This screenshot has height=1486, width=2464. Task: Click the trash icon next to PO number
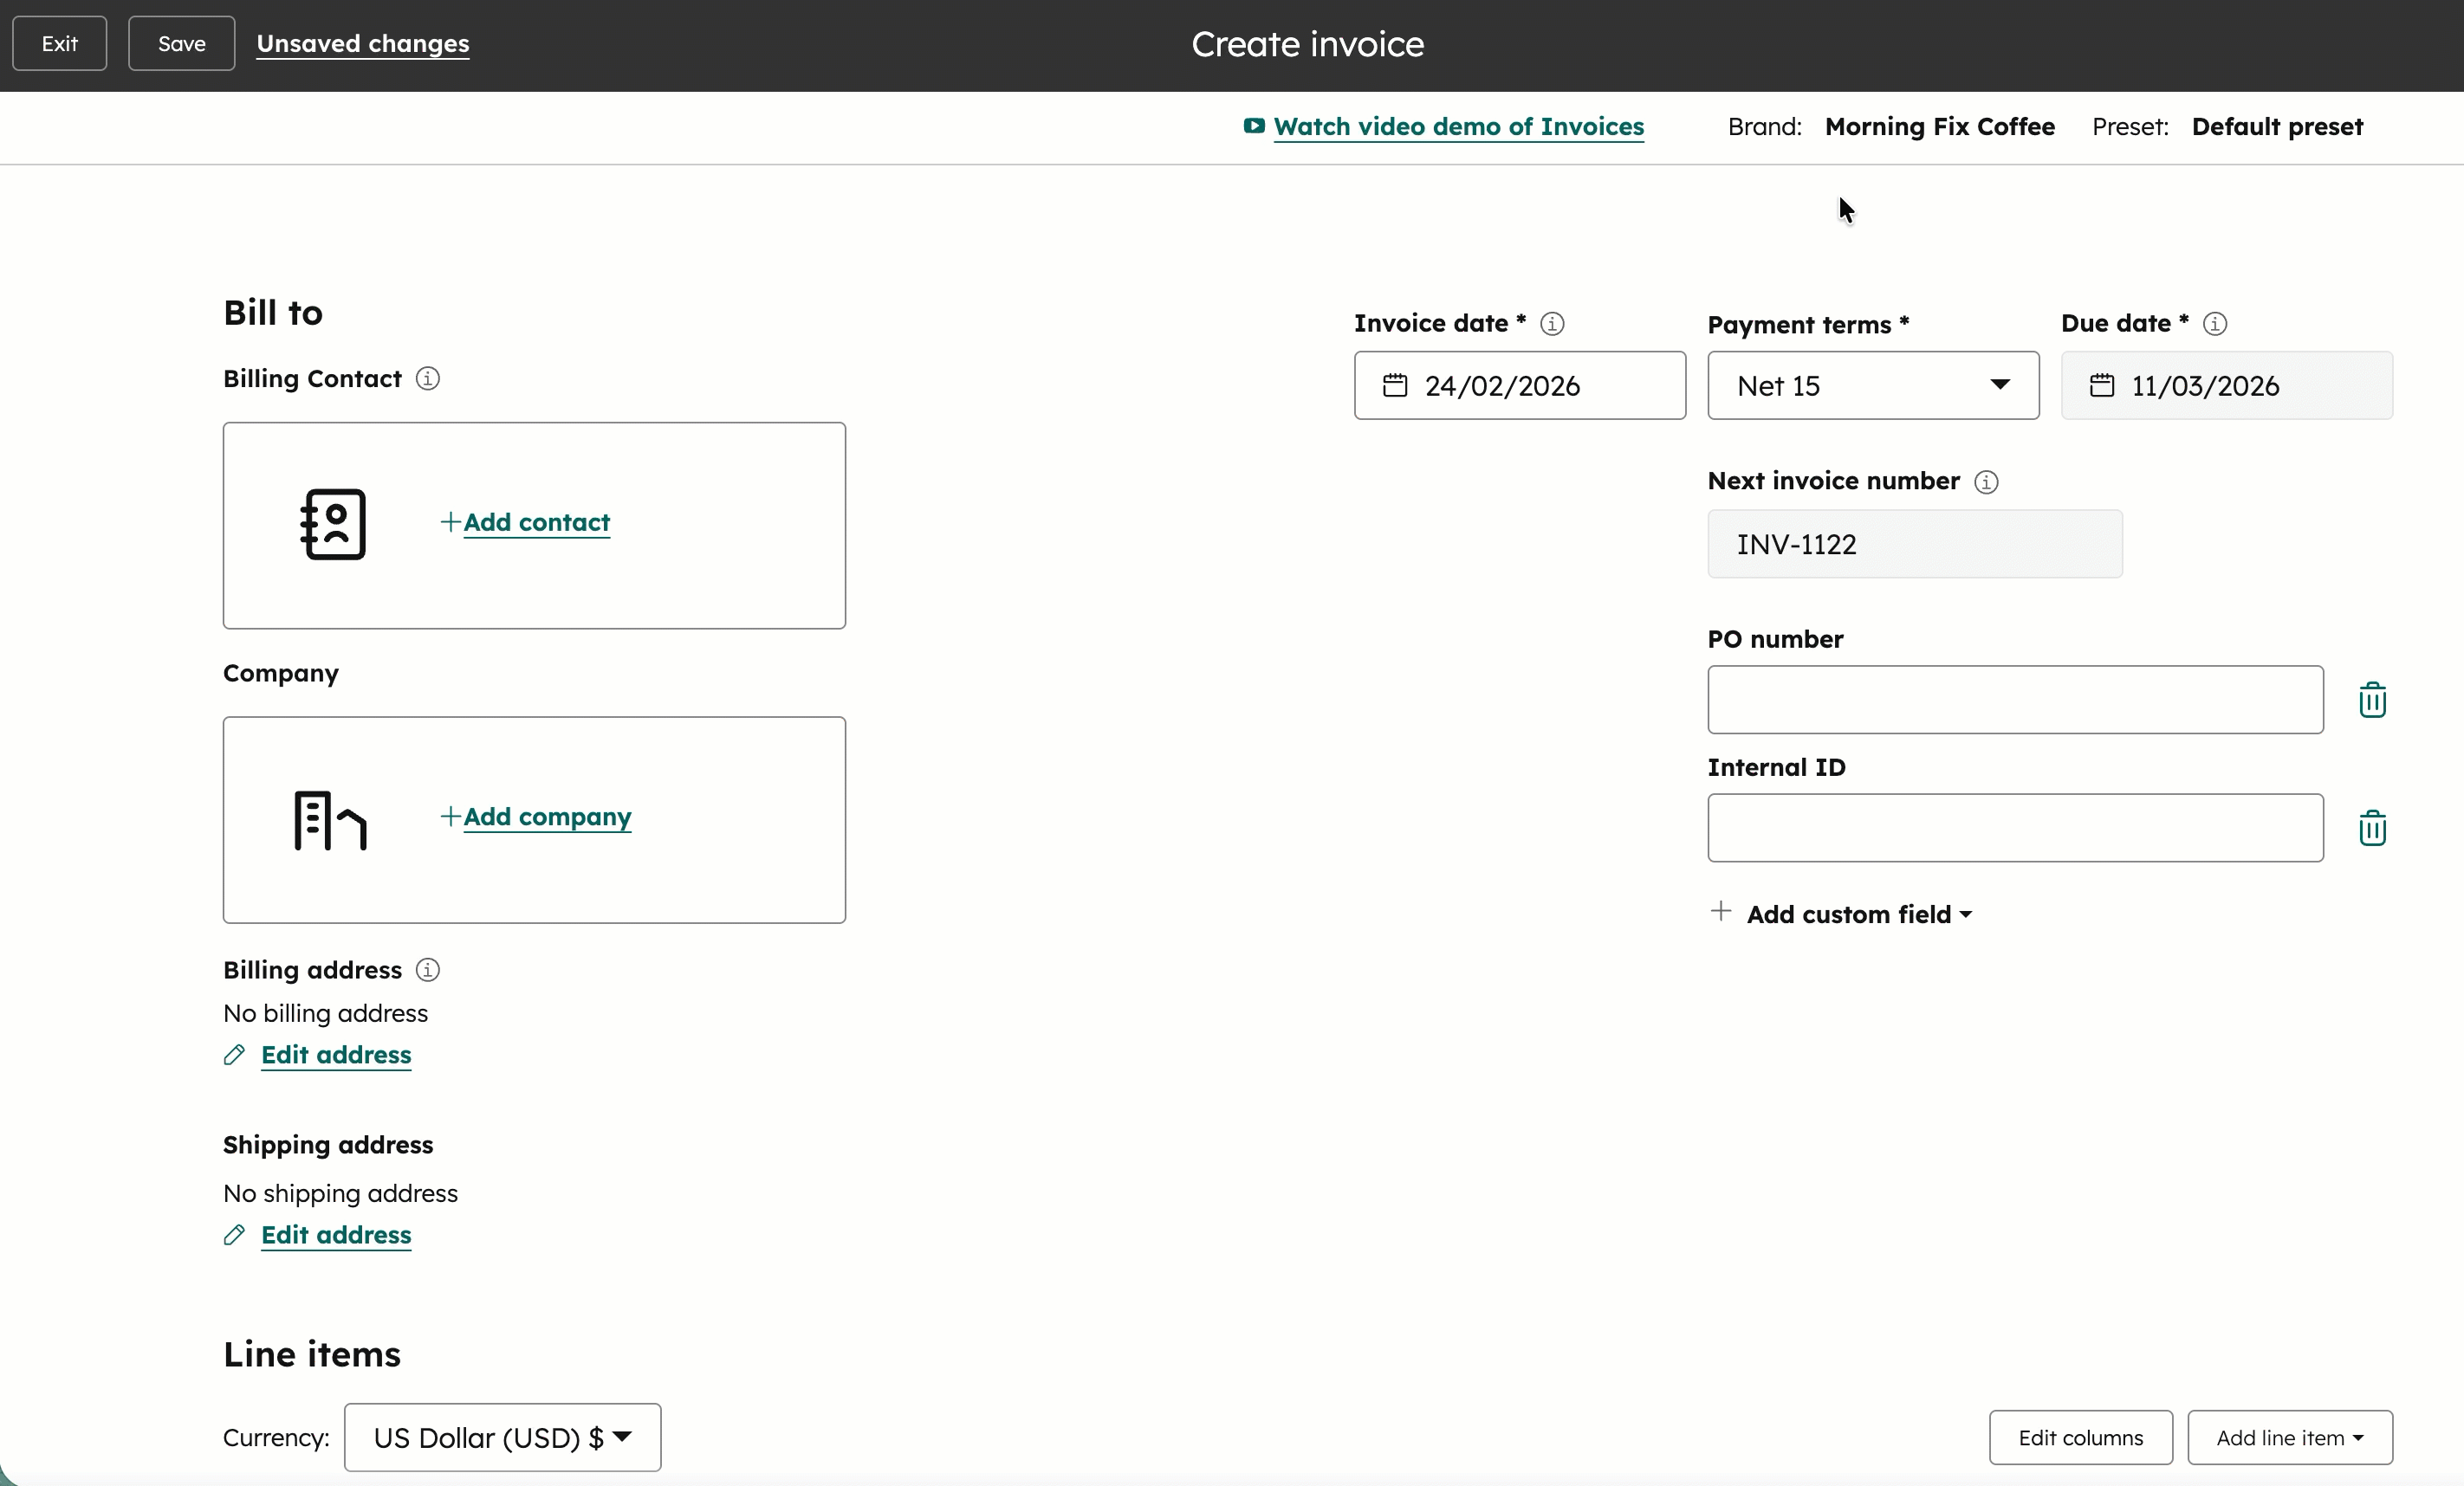point(2372,700)
